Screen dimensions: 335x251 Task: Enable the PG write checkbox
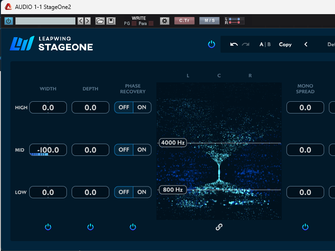click(x=134, y=24)
